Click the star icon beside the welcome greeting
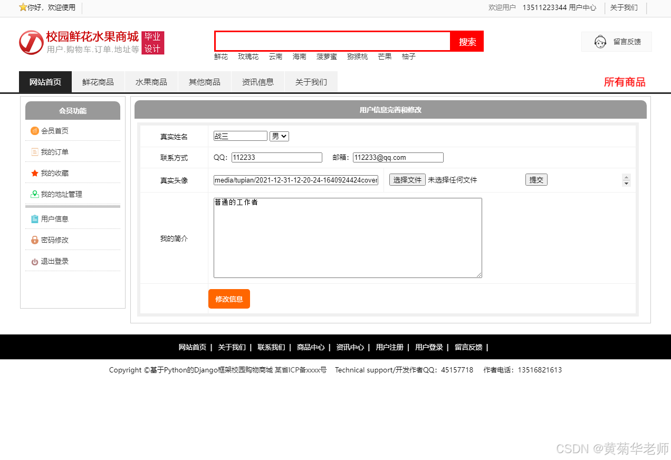The image size is (671, 460). click(x=23, y=7)
